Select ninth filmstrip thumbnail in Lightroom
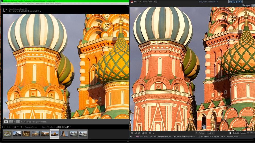The height and width of the screenshot is (143, 255). [83, 134]
